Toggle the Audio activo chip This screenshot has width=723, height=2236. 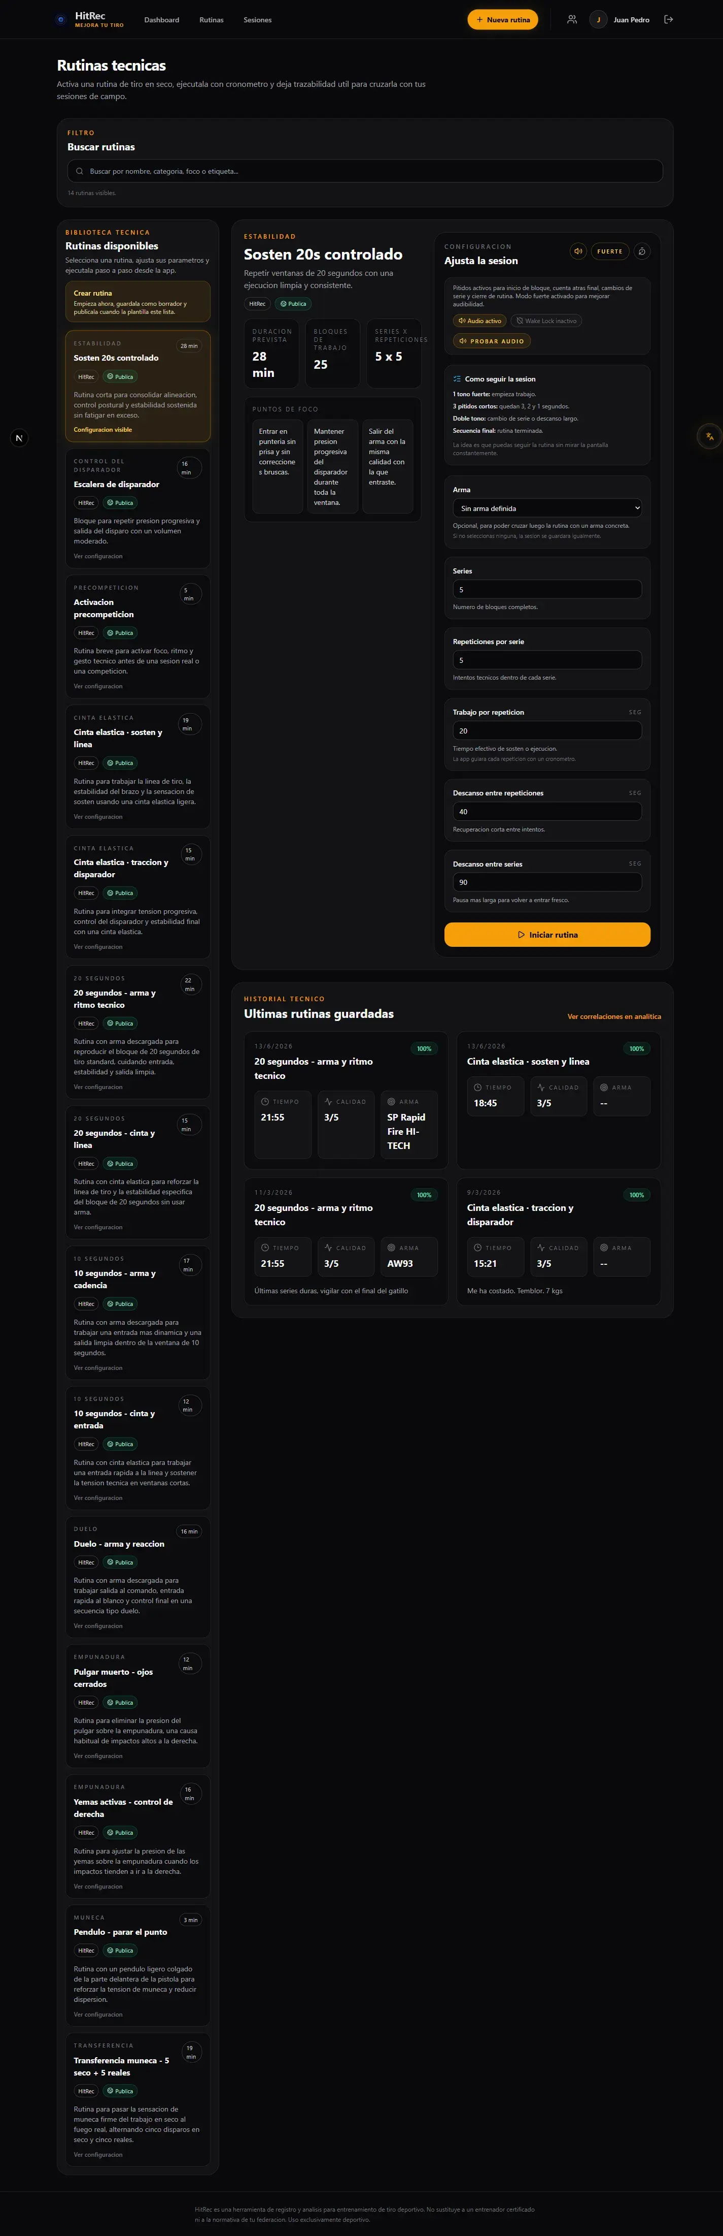tap(479, 321)
